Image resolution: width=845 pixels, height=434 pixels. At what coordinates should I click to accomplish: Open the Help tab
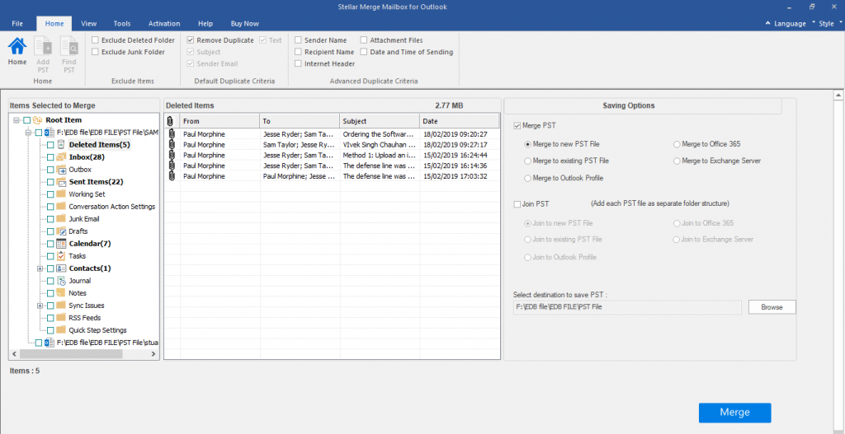point(205,24)
